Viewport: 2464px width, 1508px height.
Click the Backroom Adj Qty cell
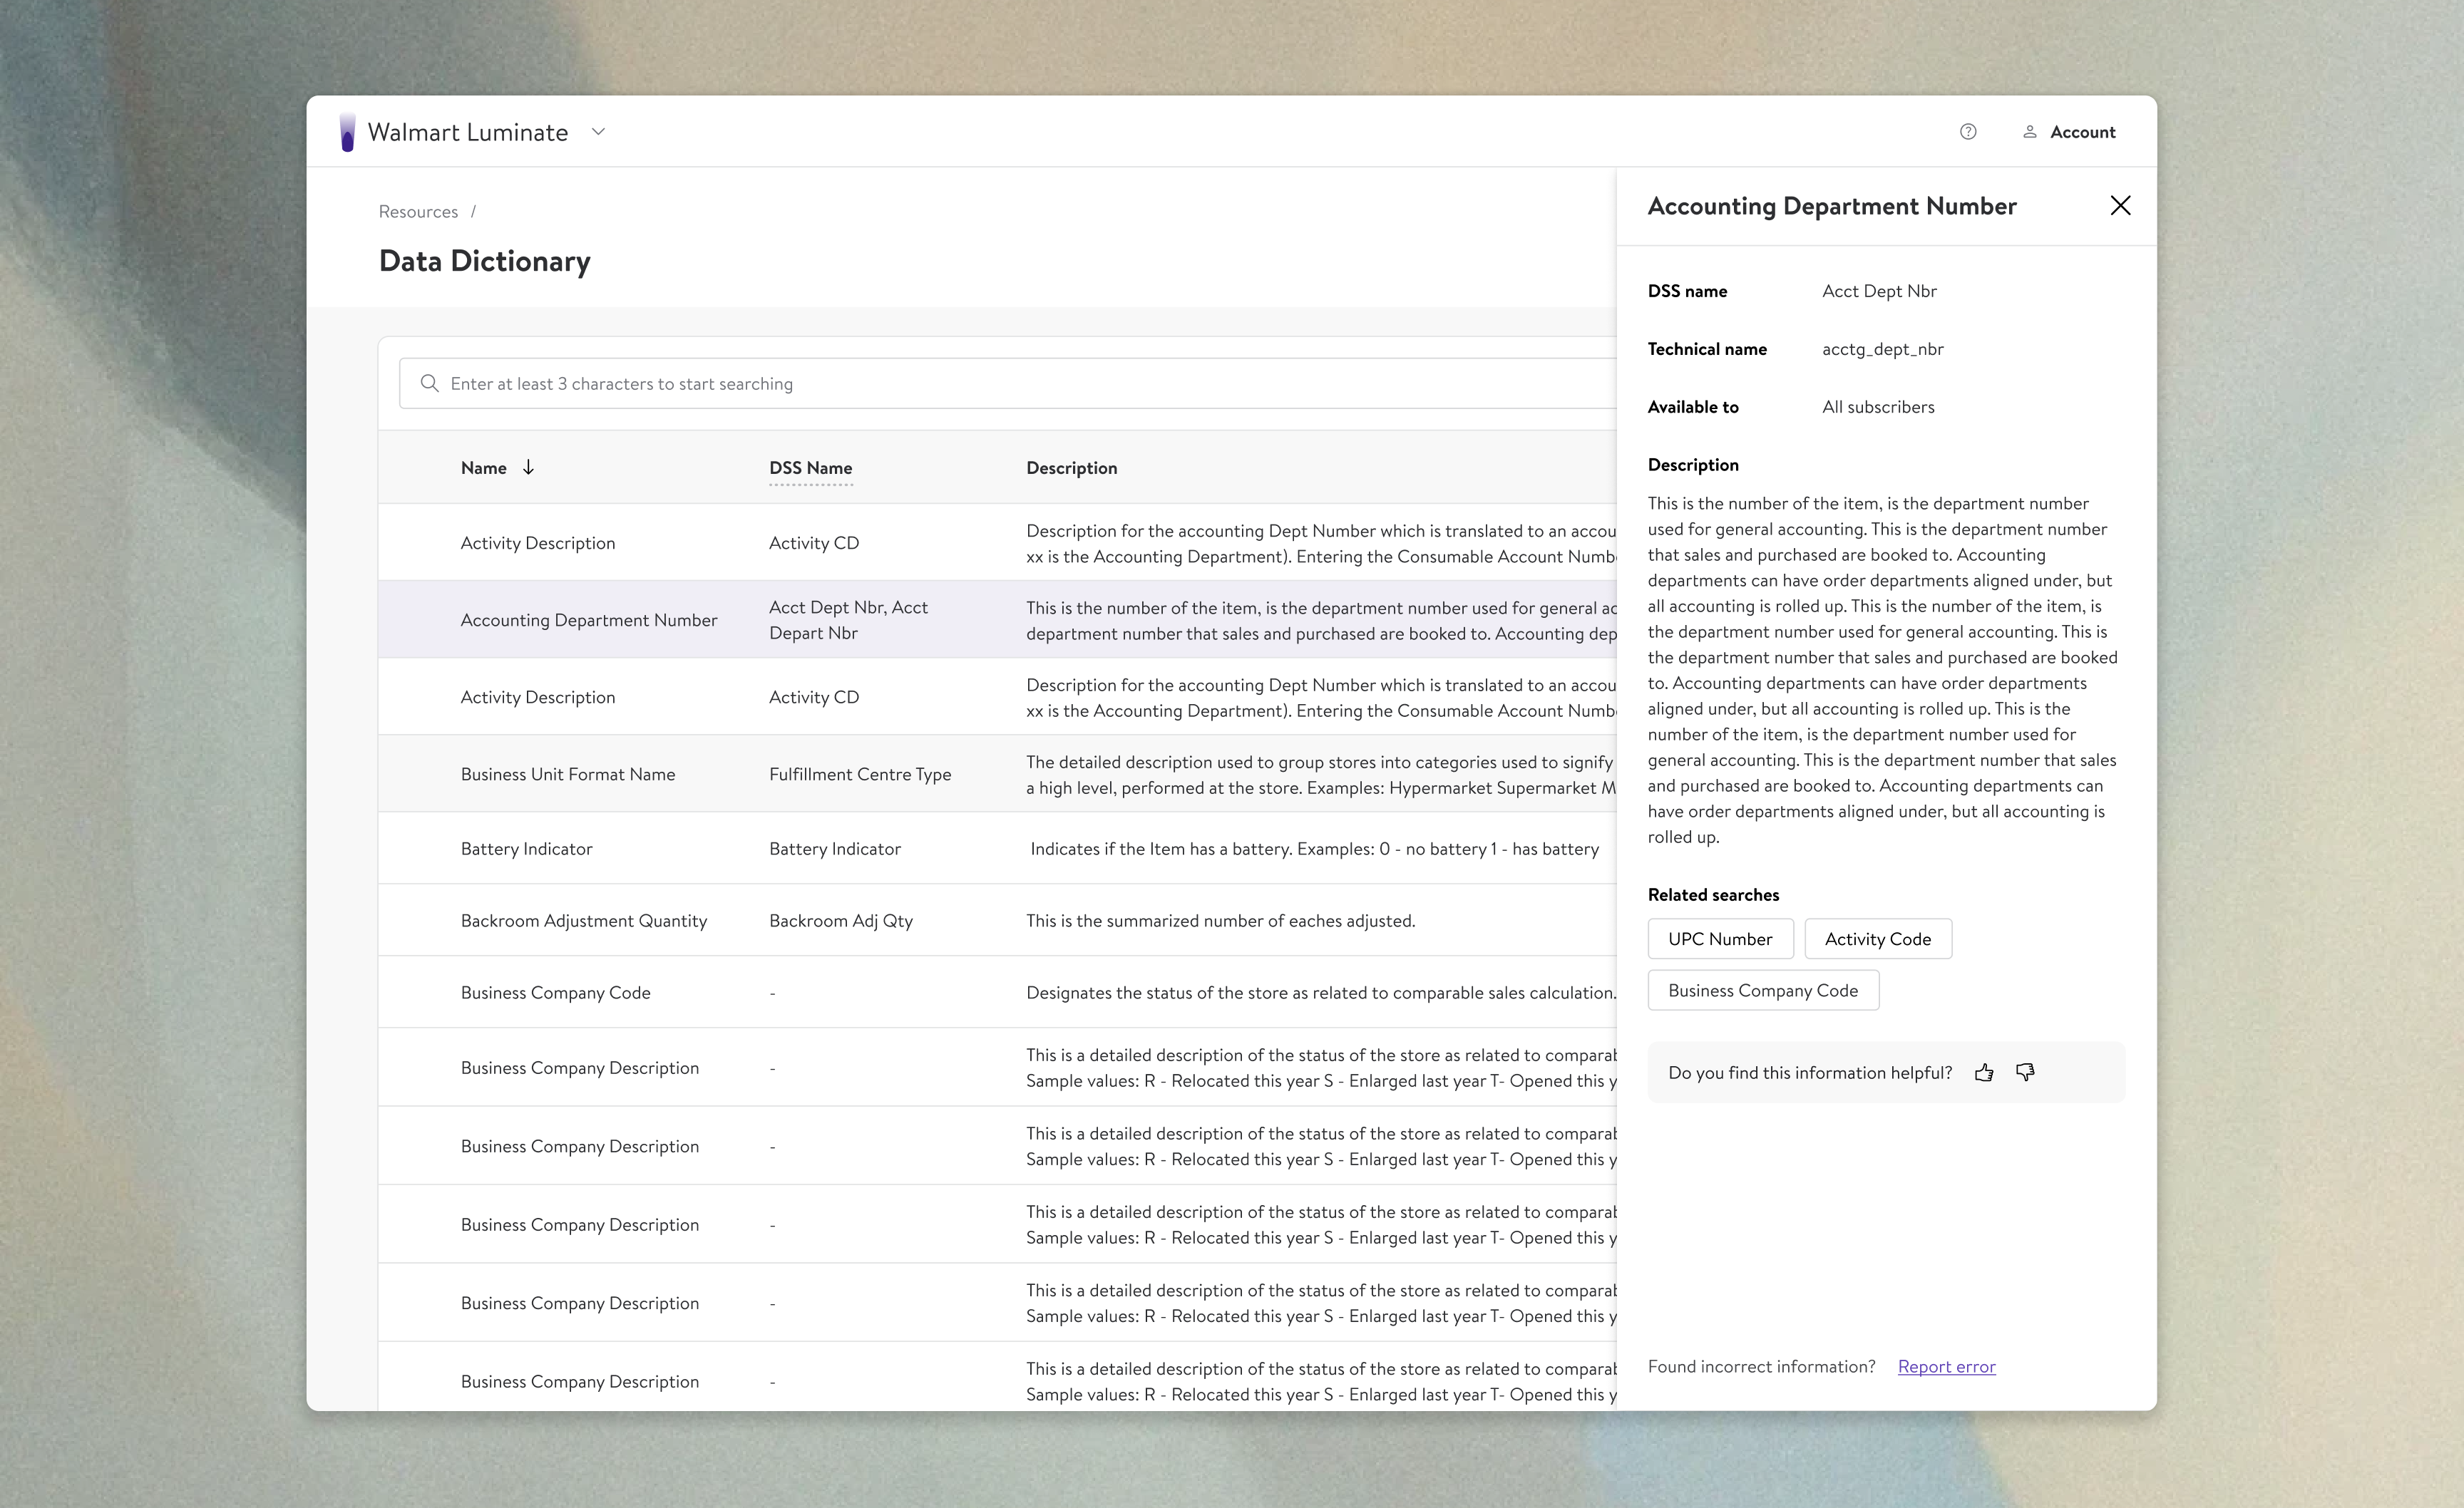pos(840,920)
